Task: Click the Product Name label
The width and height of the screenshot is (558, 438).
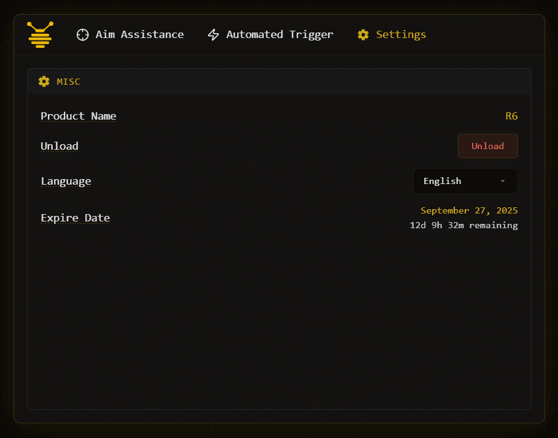Action: pos(78,116)
